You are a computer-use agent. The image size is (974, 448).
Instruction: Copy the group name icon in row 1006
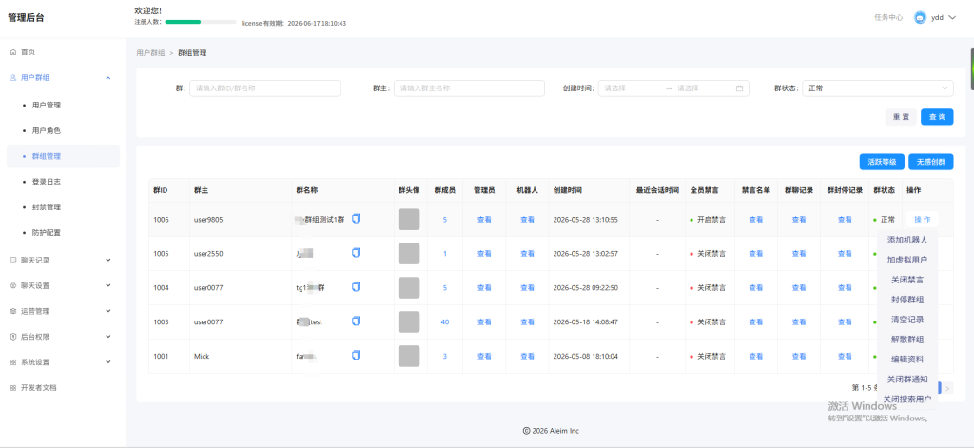pos(356,219)
